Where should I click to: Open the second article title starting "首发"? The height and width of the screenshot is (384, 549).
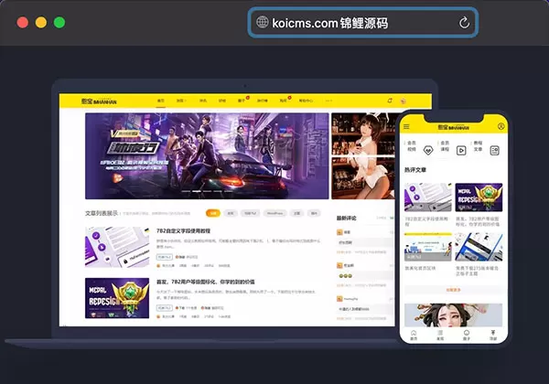206,282
